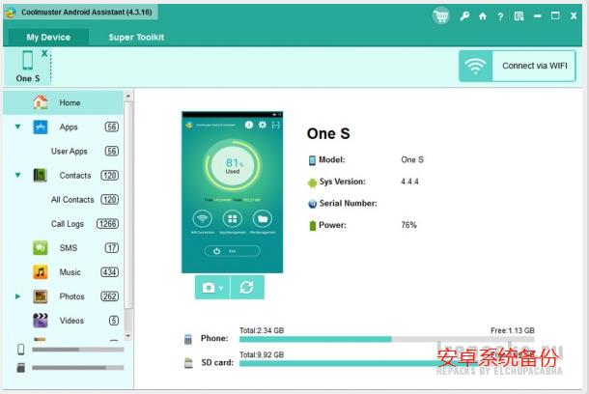Close the One S device tab
This screenshot has height=394, width=589.
(44, 53)
